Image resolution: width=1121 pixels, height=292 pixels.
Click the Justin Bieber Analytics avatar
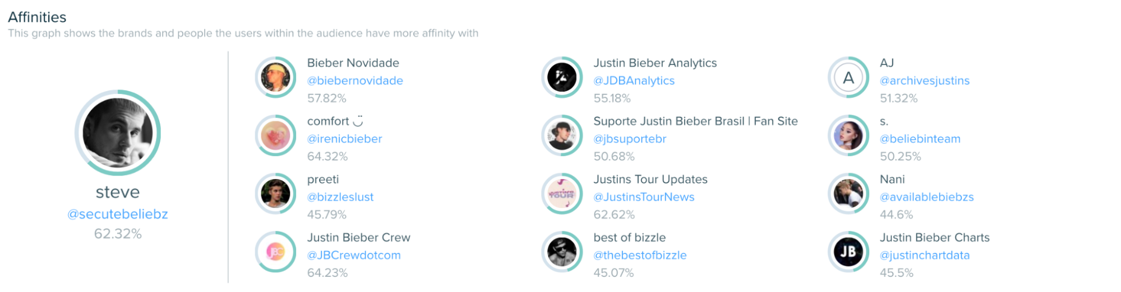[x=562, y=77]
